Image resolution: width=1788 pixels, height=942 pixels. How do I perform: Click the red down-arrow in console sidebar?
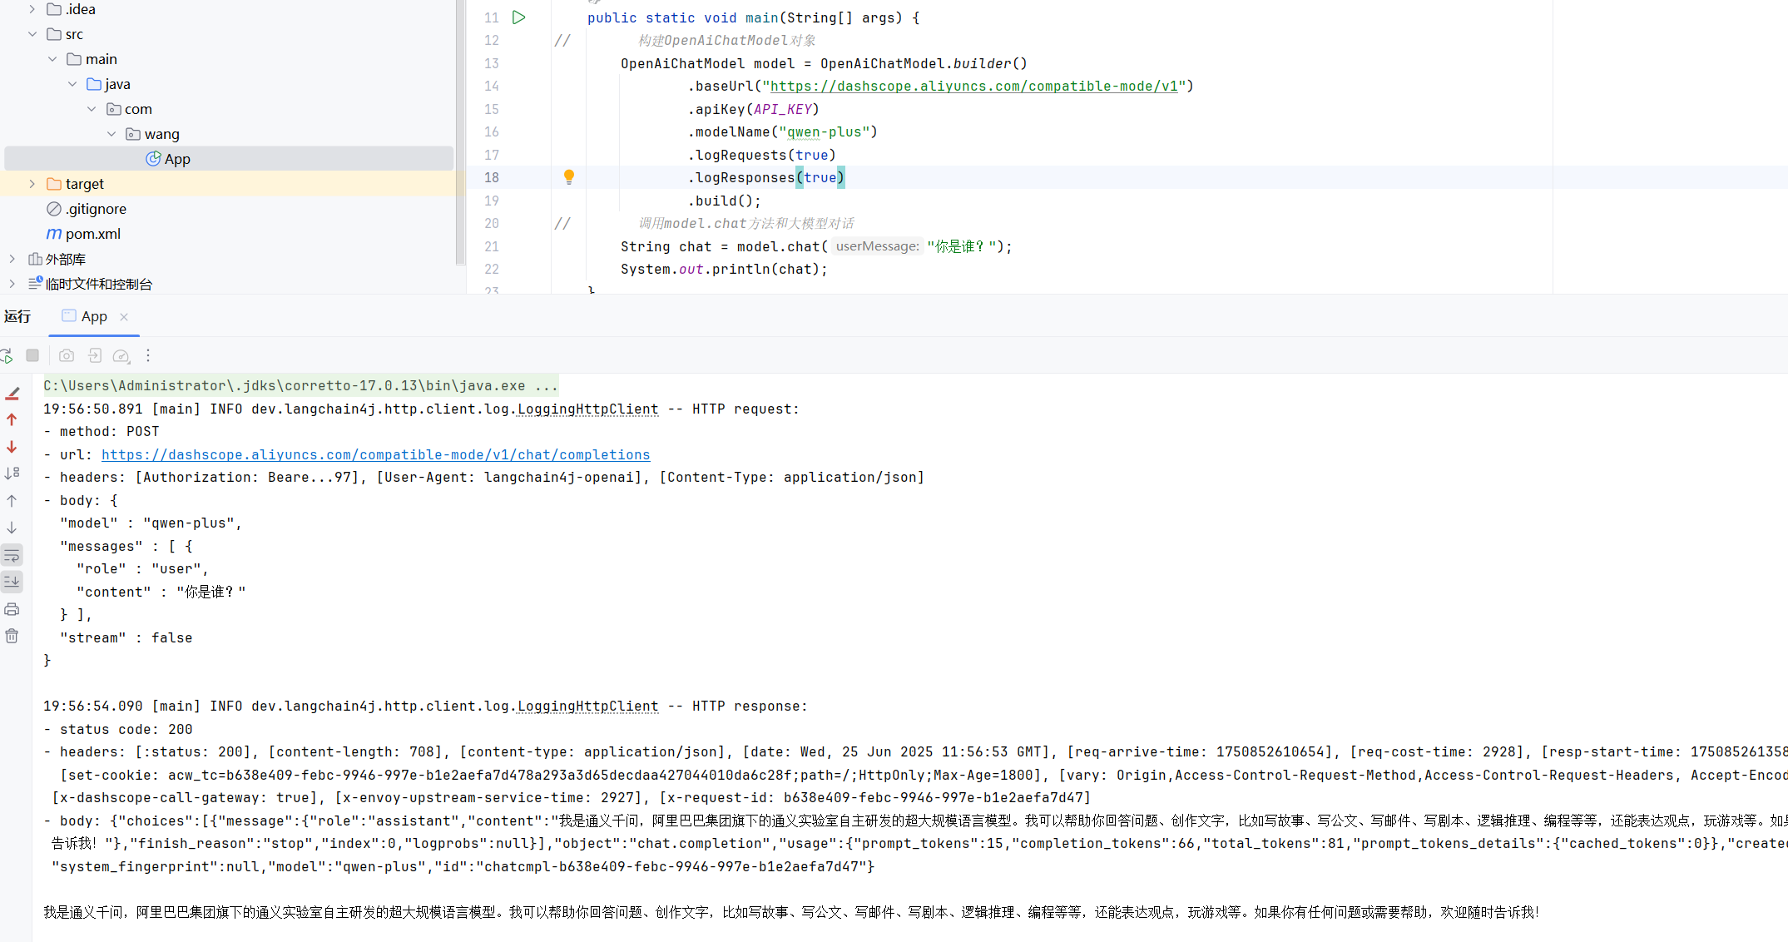point(12,447)
